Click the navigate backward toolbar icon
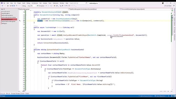Image resolution: width=176 pixels, height=99 pixels. (2, 6)
